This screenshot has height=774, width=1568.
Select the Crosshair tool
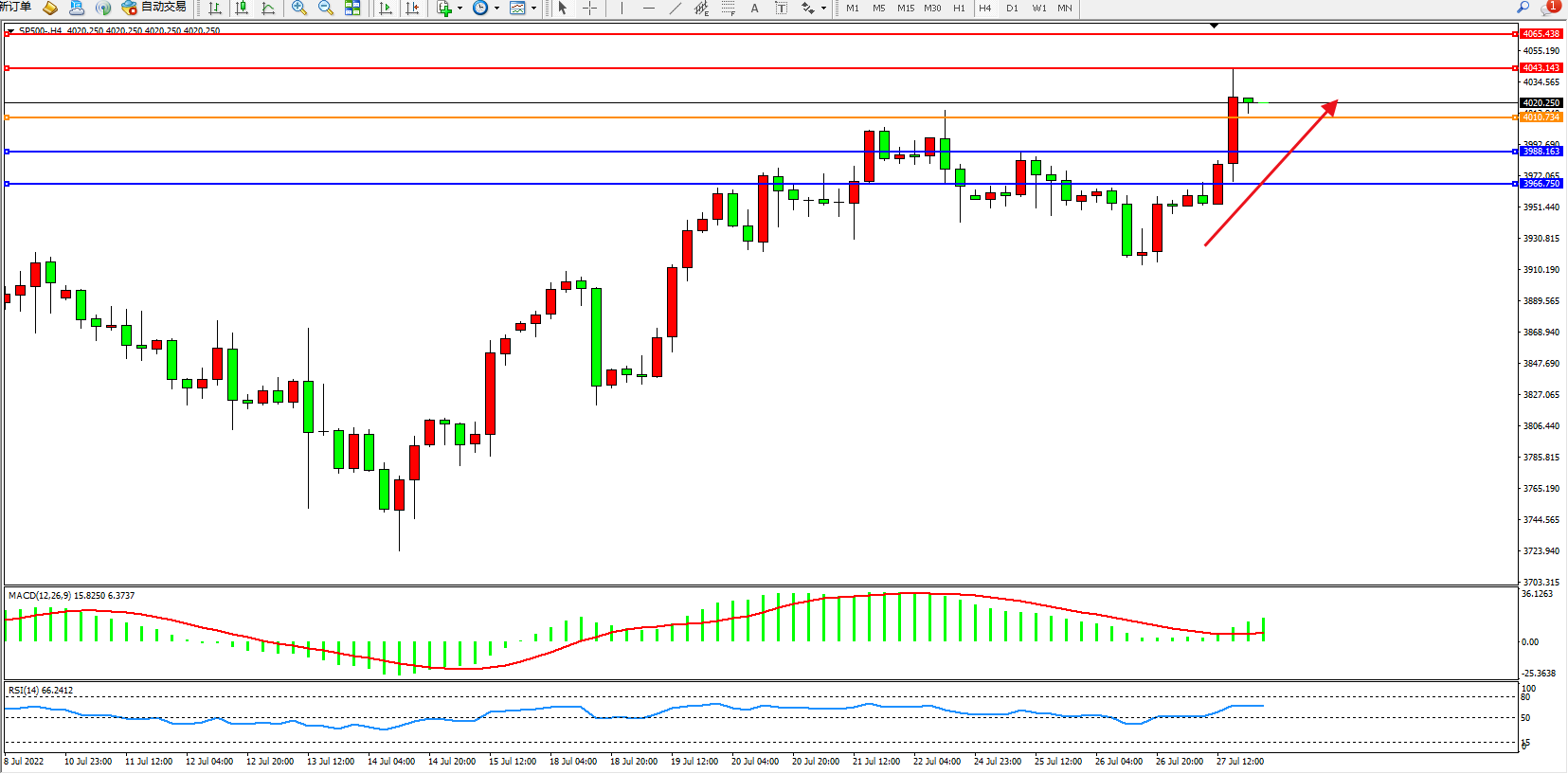click(x=589, y=9)
